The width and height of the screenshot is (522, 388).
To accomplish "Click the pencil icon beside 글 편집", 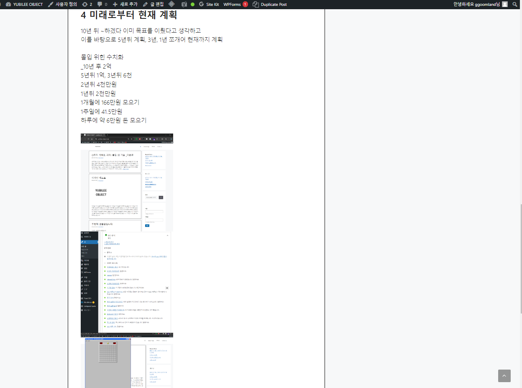I will click(145, 4).
